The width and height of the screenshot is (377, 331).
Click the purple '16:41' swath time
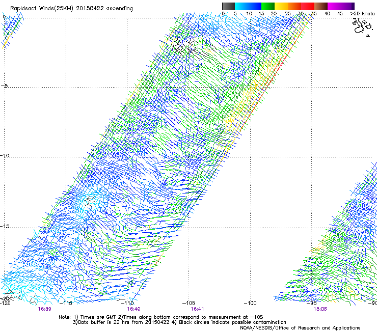point(197,309)
